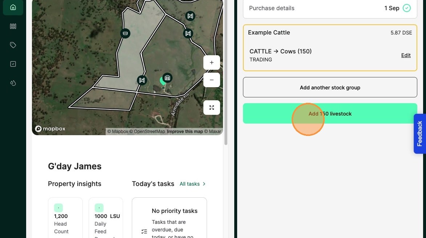Open the 1,200 Head Count insight card
Viewport: 426px width, 238px height.
click(65, 218)
